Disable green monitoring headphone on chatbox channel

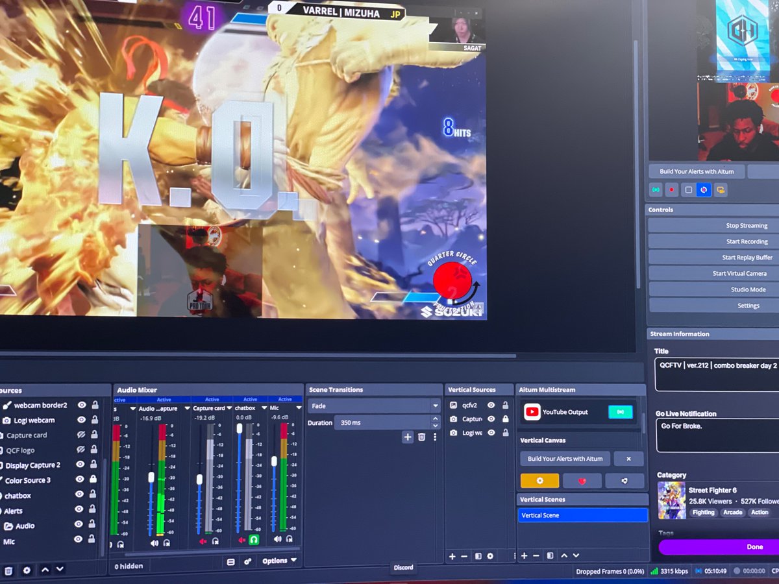(x=254, y=540)
